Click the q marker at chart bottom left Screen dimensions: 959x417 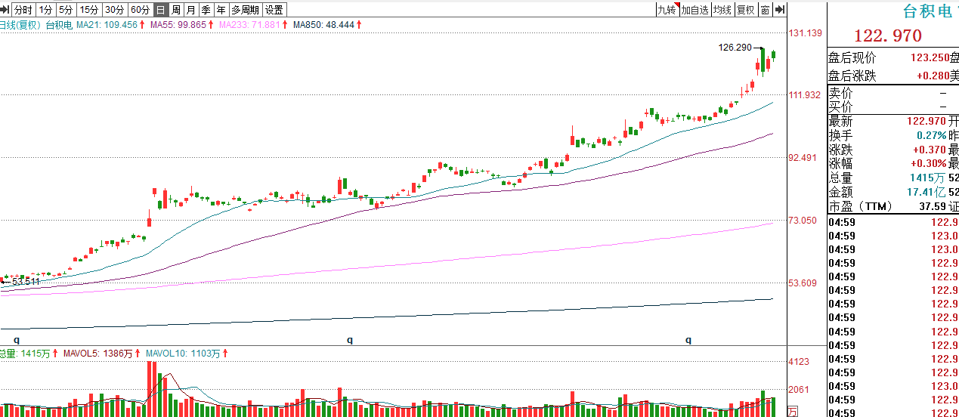(x=16, y=340)
